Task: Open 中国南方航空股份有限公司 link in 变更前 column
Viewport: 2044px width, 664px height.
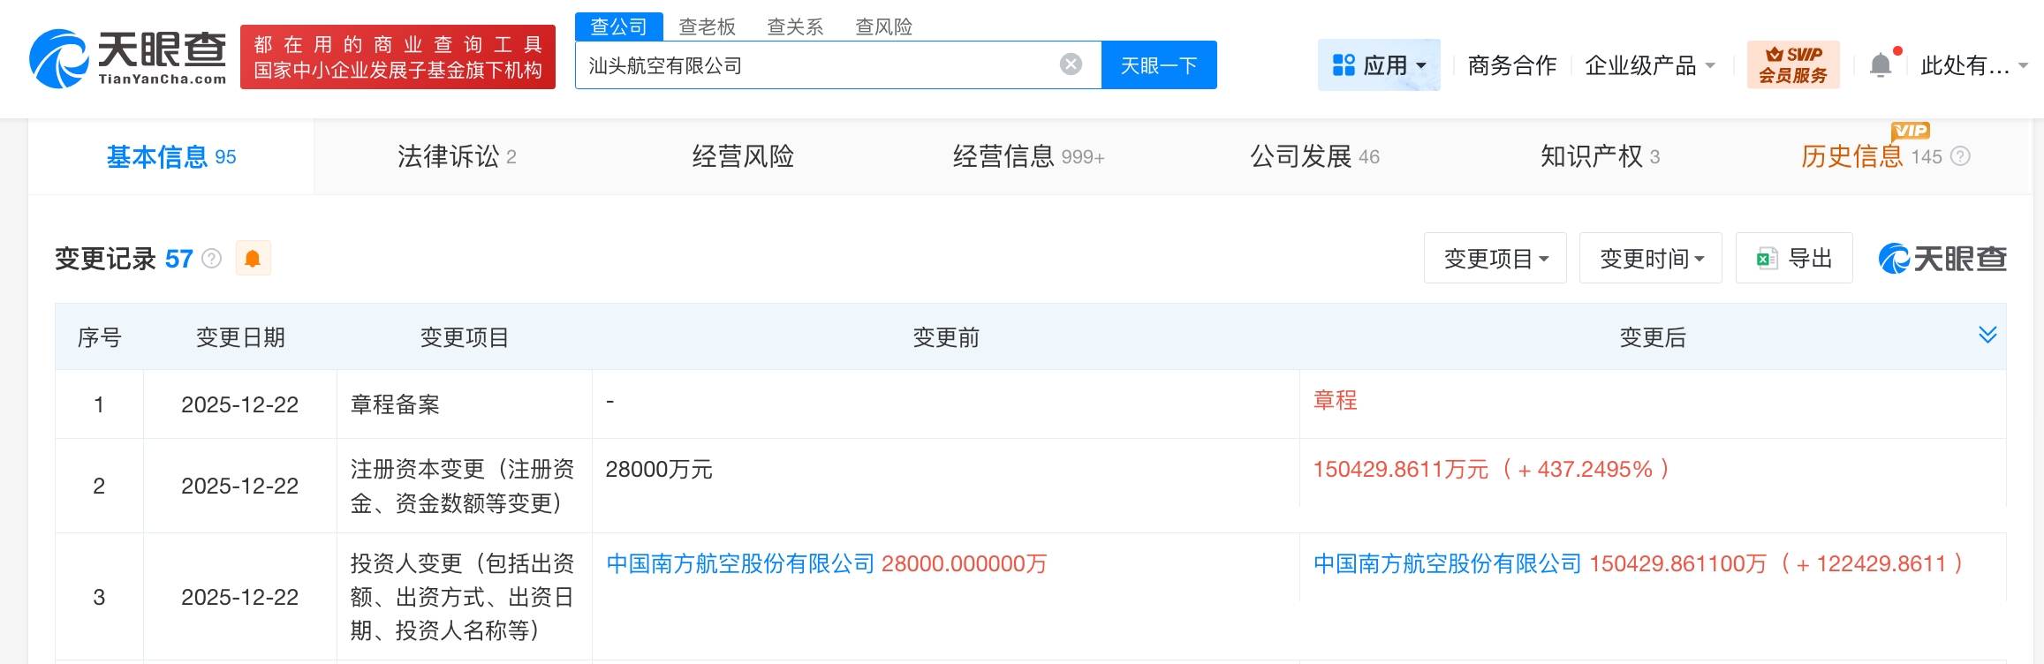Action: click(740, 563)
